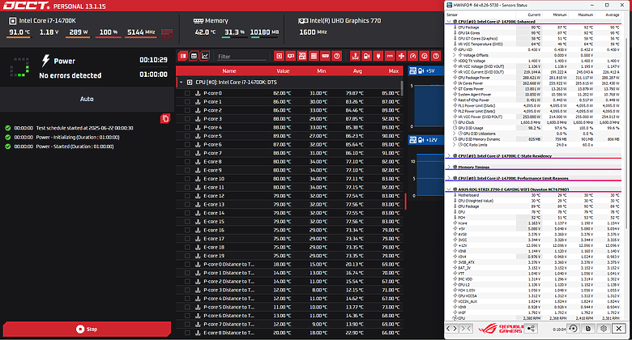The width and height of the screenshot is (632, 340).
Task: Select the E-core 14 row
Action: click(289, 213)
